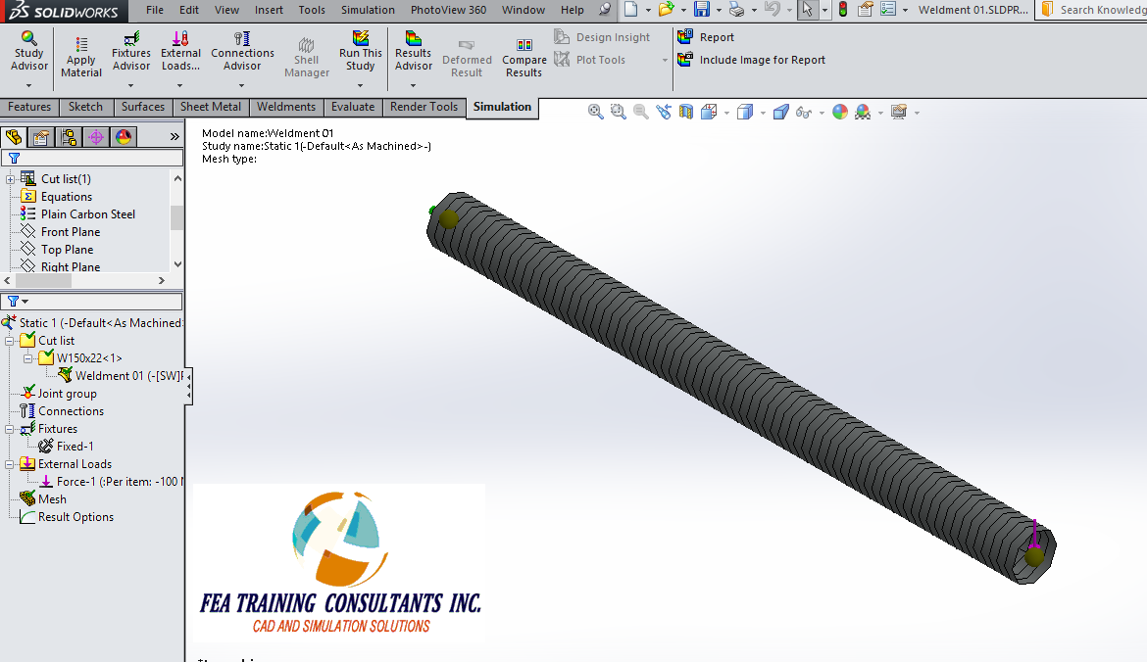Screen dimensions: 1147x662
Task: Activate Zoom to Fit
Action: (595, 112)
